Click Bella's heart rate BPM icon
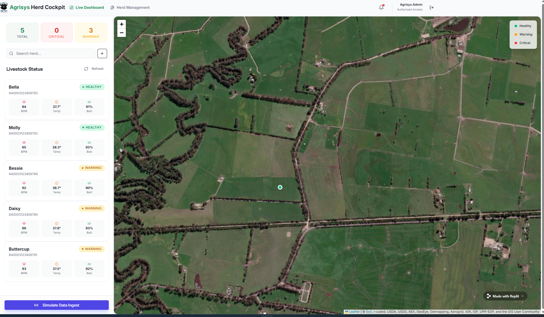 point(24,102)
